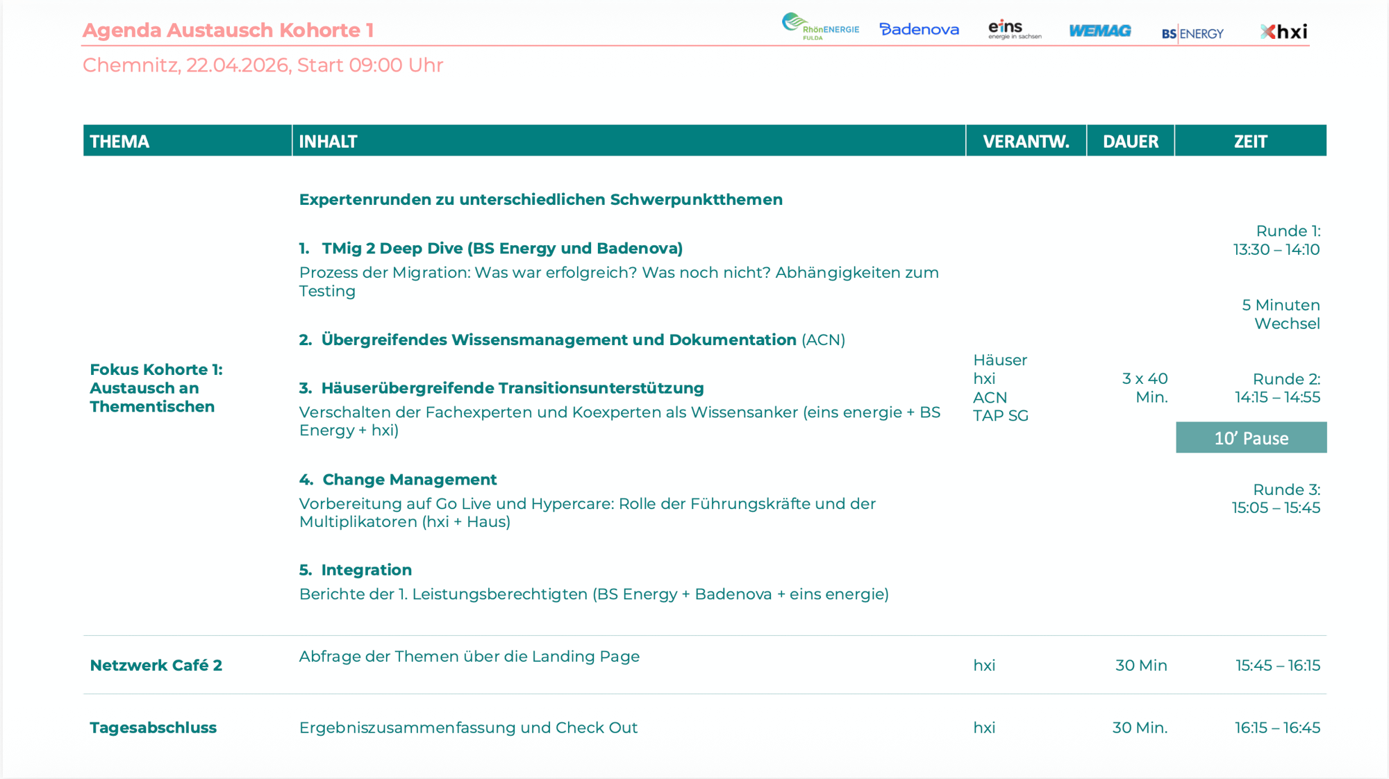Viewport: 1389px width, 779px height.
Task: Click the 'Runde 1: 13:30 – 14:10' time
Action: (x=1276, y=240)
